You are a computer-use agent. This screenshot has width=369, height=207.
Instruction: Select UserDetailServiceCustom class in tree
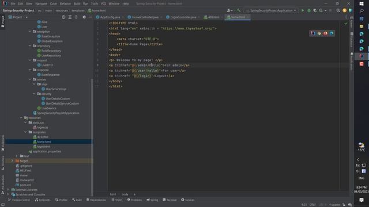62,103
